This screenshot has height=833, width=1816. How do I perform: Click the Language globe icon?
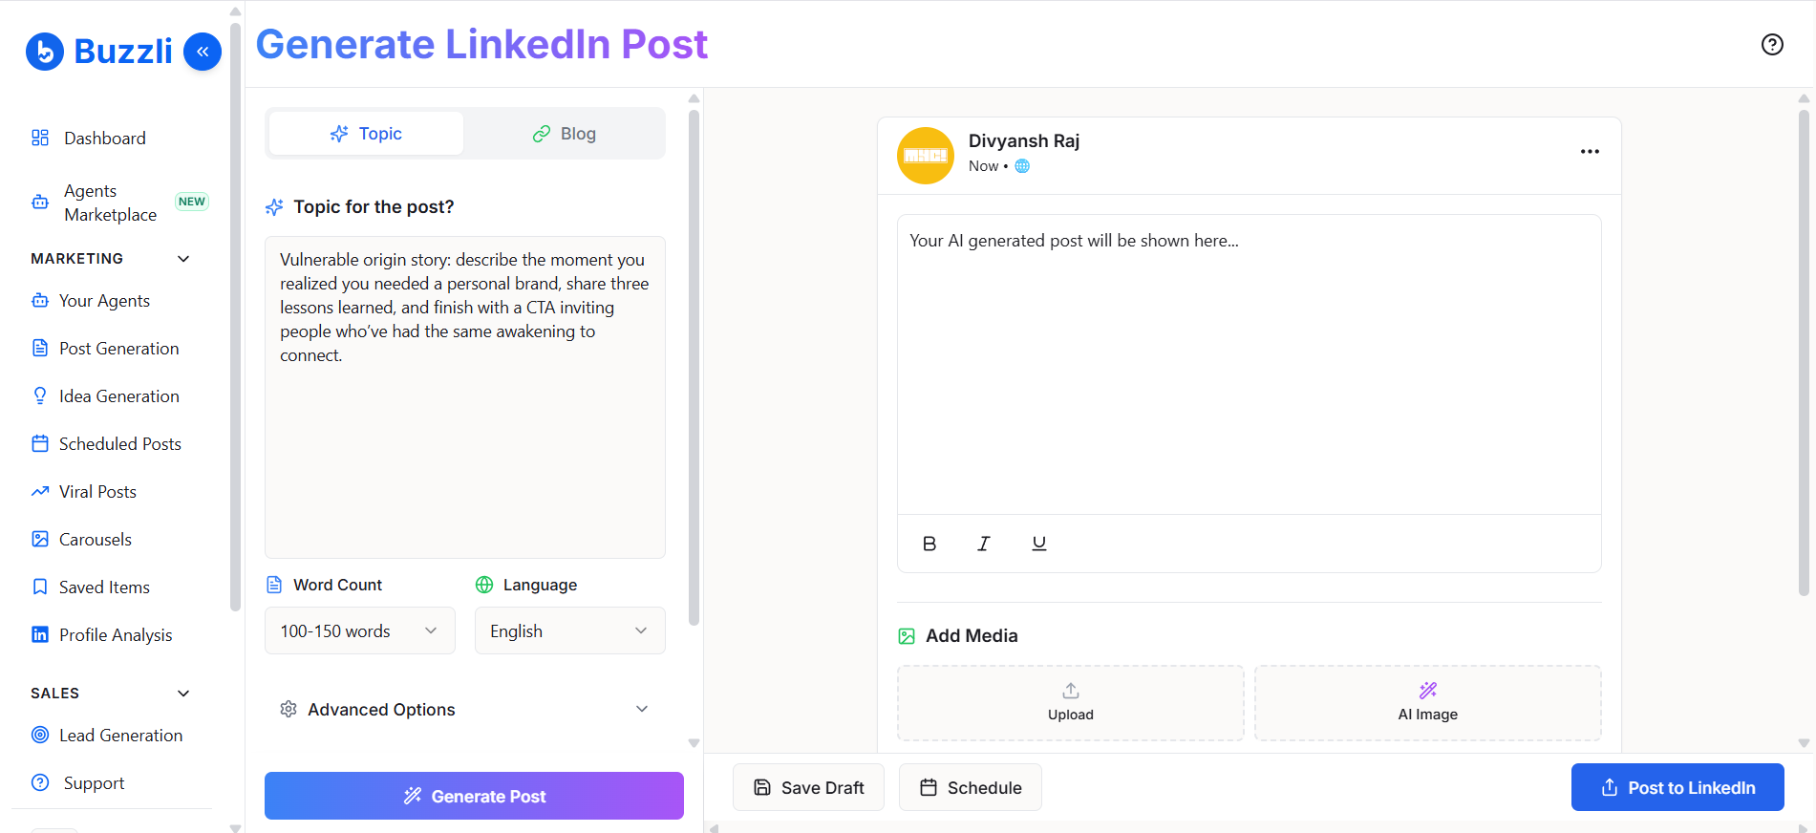pyautogui.click(x=484, y=585)
